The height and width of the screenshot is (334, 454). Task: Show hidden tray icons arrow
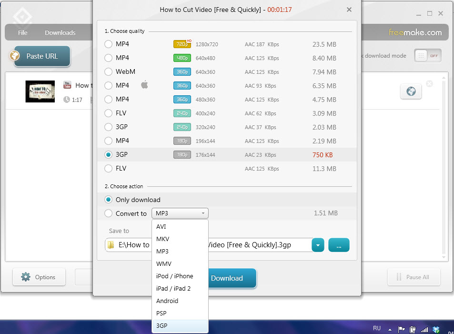pyautogui.click(x=390, y=329)
